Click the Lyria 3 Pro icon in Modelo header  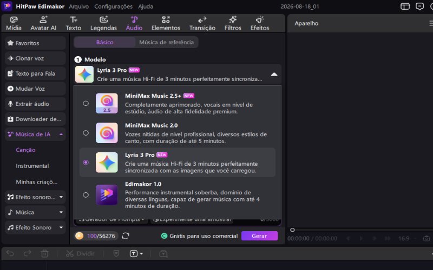pos(84,74)
